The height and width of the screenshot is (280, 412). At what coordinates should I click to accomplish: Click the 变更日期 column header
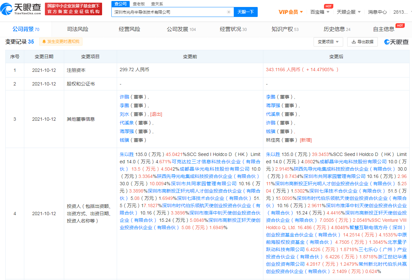point(44,57)
